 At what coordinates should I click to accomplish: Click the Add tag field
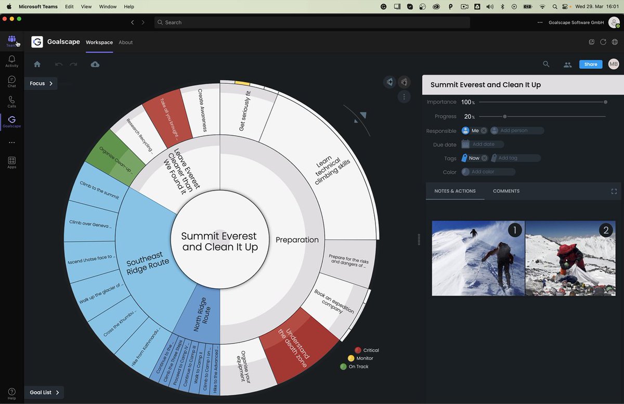point(515,158)
